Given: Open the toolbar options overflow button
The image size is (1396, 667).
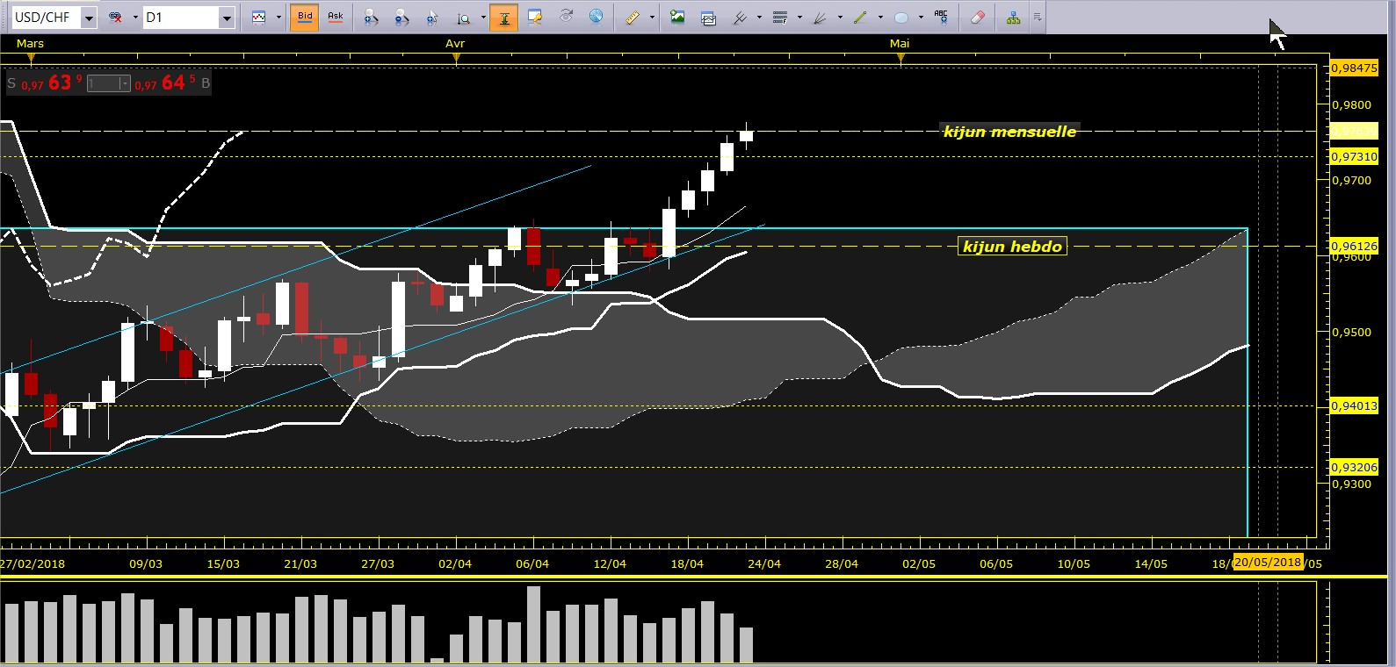Looking at the screenshot, I should coord(1038,18).
